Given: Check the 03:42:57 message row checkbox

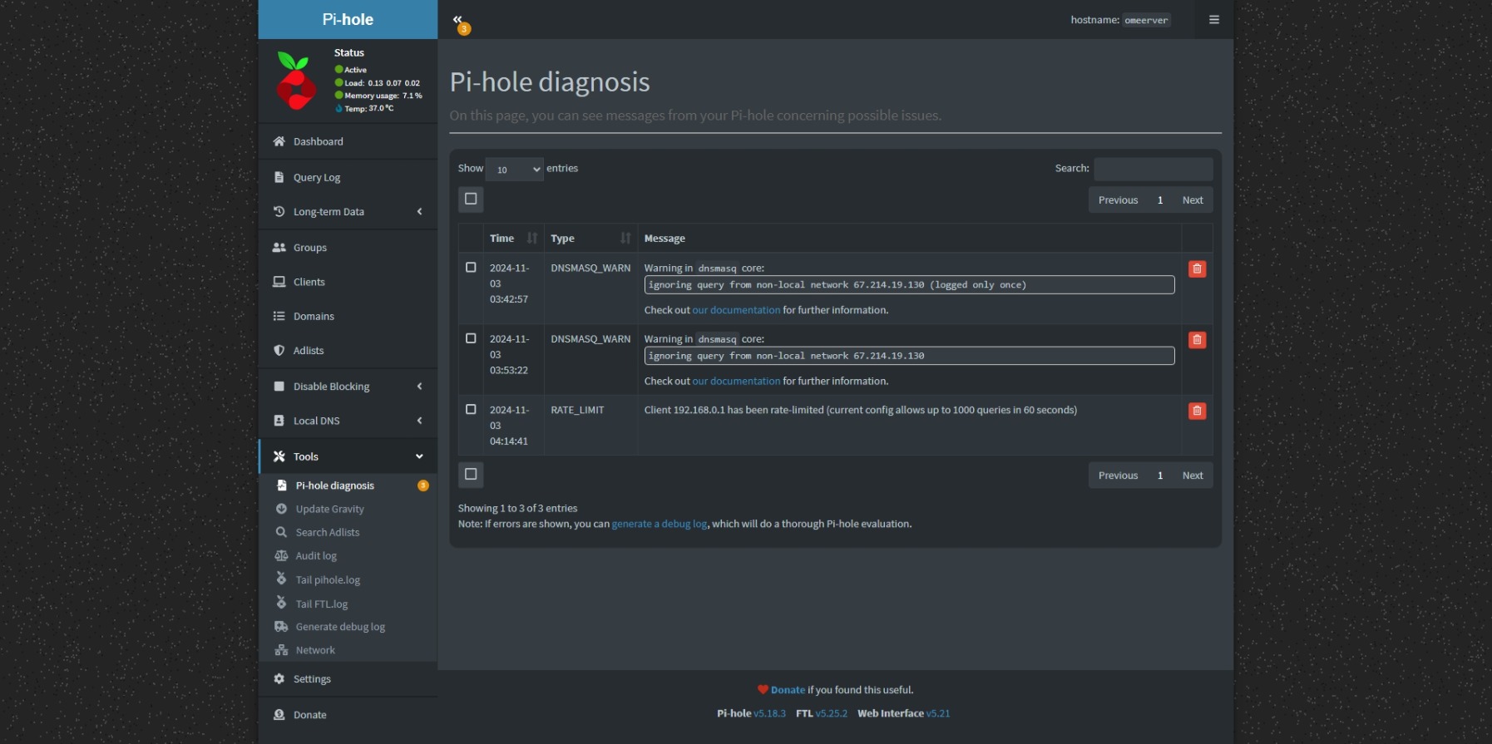Looking at the screenshot, I should tap(471, 268).
